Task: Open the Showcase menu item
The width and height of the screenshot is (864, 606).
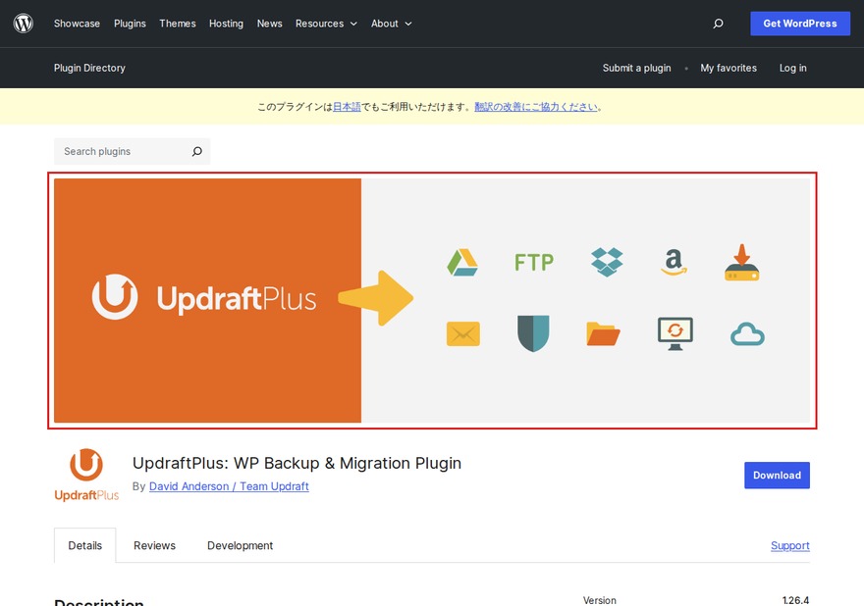Action: click(77, 24)
